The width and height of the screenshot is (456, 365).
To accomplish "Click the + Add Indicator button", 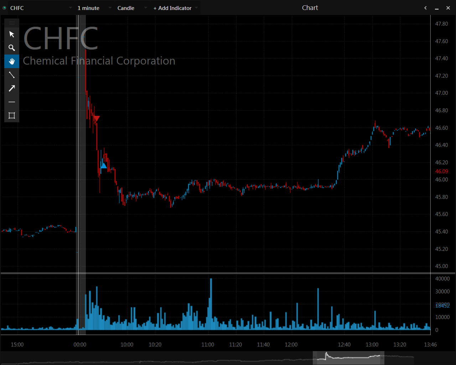I will coord(172,8).
